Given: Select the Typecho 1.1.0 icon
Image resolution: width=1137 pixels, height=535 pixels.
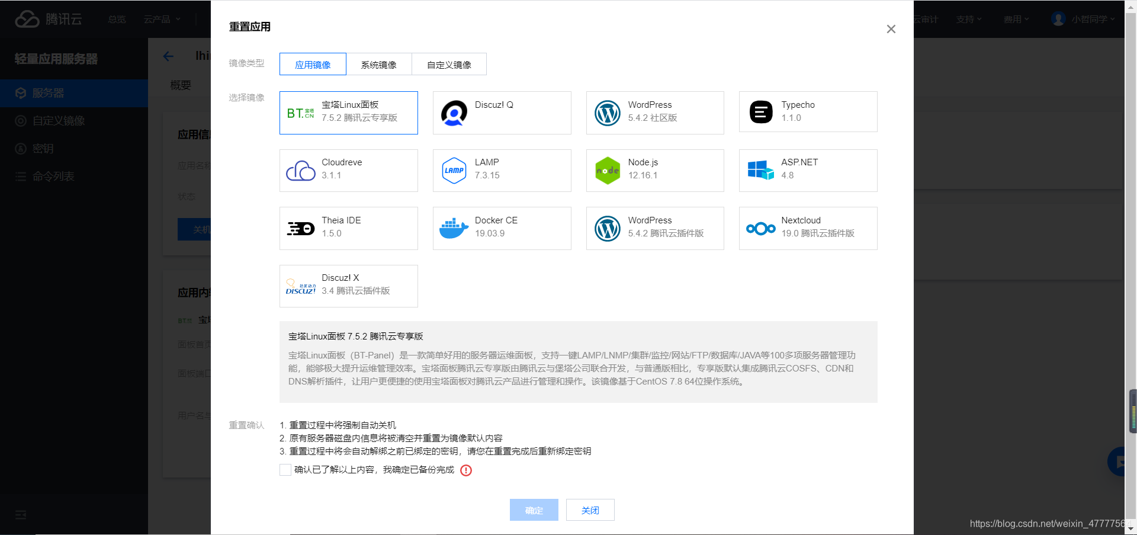Looking at the screenshot, I should click(761, 112).
